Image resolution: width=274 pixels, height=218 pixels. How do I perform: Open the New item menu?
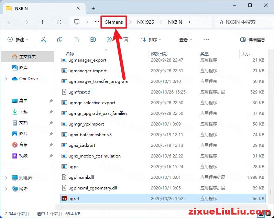pyautogui.click(x=18, y=40)
